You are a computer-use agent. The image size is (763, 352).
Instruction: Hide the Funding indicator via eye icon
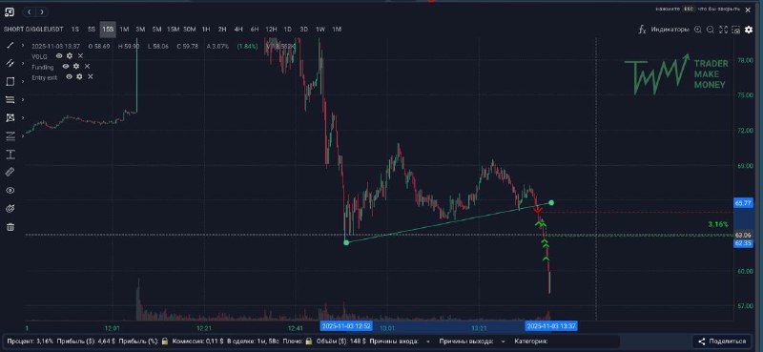[x=66, y=66]
